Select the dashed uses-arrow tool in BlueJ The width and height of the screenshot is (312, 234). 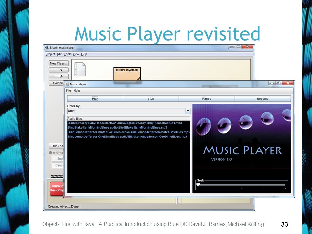click(58, 70)
